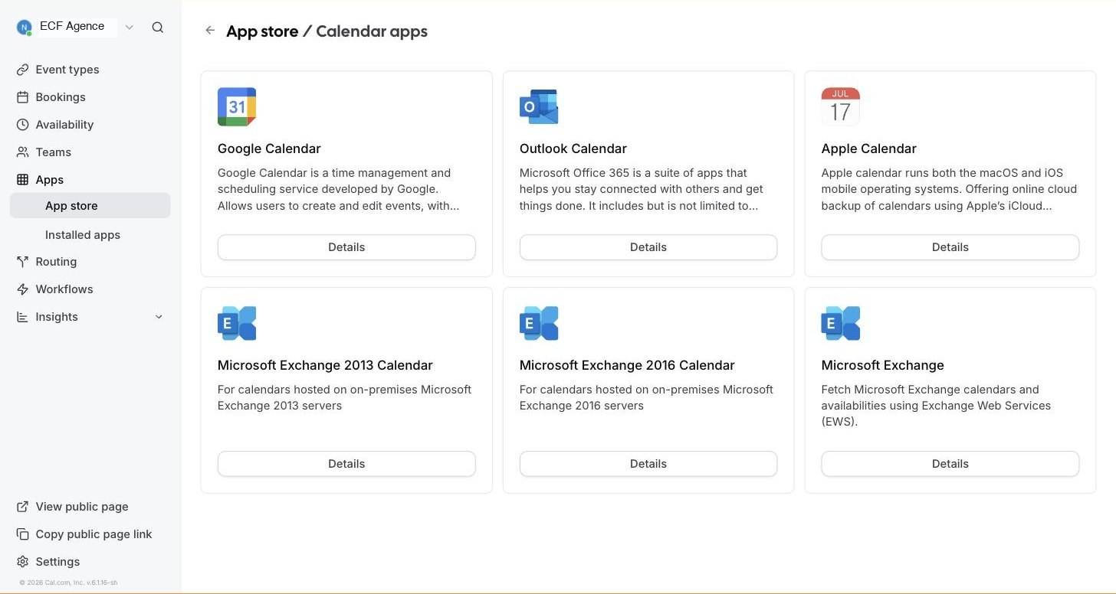
Task: Go to Routing in the sidebar
Action: point(90,262)
